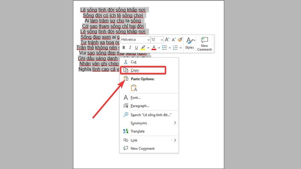The width and height of the screenshot is (301, 169).
Task: Toggle Underline formatting in mini toolbar
Action: point(136,47)
